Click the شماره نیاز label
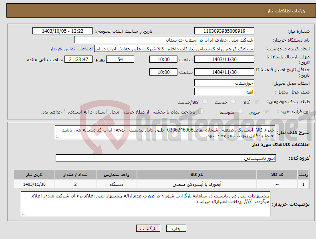Image resolution: width=316 pixels, height=239 pixels. pos(298,32)
